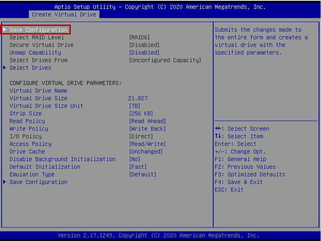Toggle Unmap Capability Disabled setting
This screenshot has height=241, width=321.
[x=144, y=52]
